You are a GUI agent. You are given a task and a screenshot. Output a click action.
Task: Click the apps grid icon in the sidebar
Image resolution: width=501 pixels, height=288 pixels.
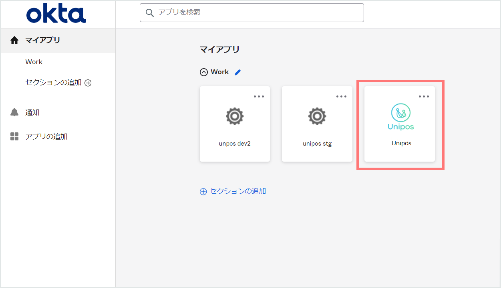coord(14,136)
